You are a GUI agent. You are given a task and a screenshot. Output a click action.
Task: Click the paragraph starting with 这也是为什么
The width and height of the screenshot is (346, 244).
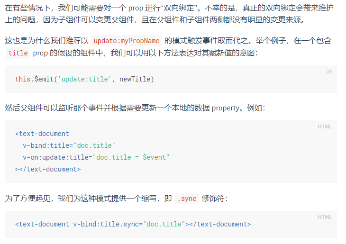click(168, 47)
